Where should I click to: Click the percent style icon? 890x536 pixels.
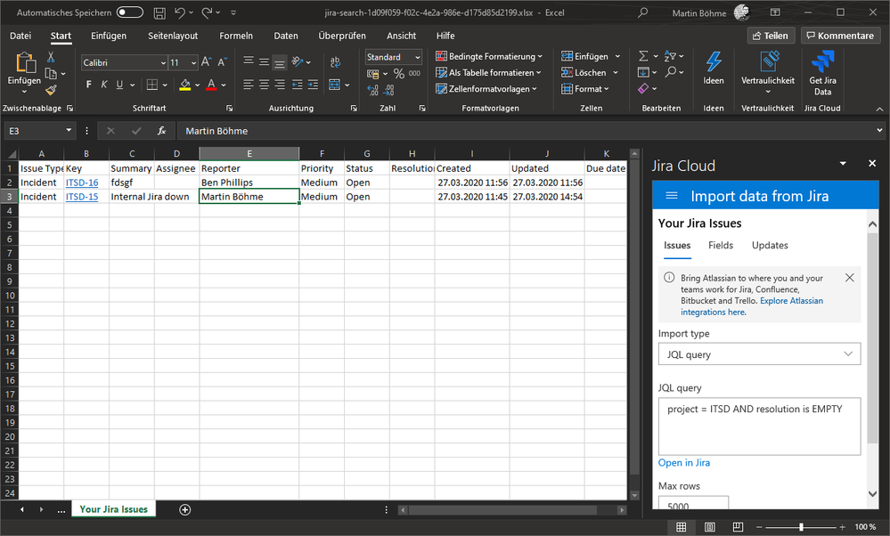(398, 74)
